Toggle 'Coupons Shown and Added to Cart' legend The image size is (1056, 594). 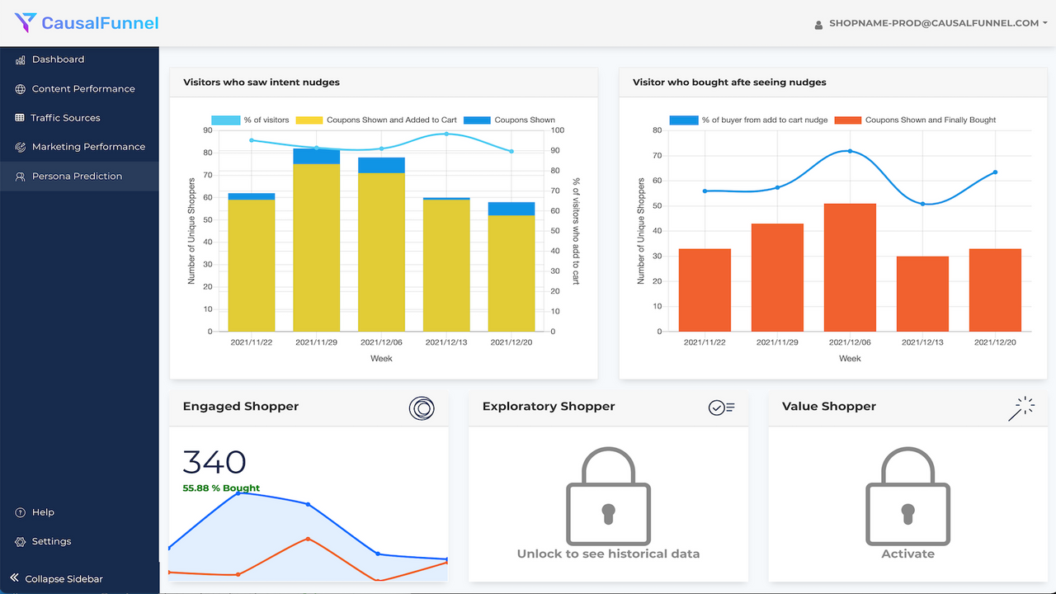pos(376,120)
